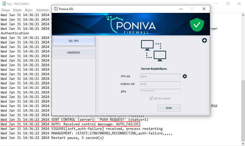Screen dimensions: 245x146
Task: Click the İptal button
Action: point(169,108)
